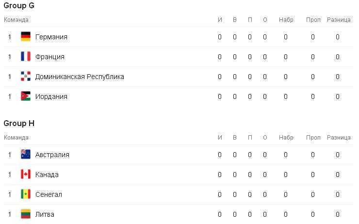The height and width of the screenshot is (224, 359).
Task: Open the Германия team link
Action: 51,37
